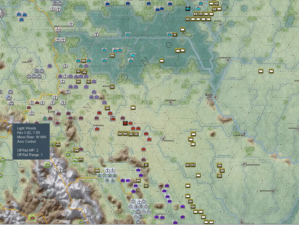Screen dimensions: 299x232
Task: Select the HD counter at the far left edge
Action: (x=3, y=14)
